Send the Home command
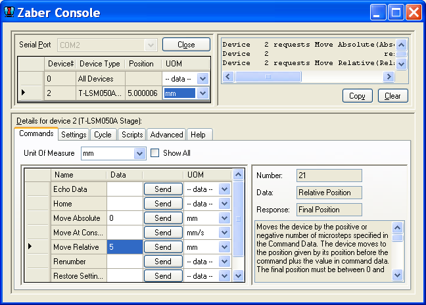This screenshot has height=305, width=426. click(x=163, y=203)
